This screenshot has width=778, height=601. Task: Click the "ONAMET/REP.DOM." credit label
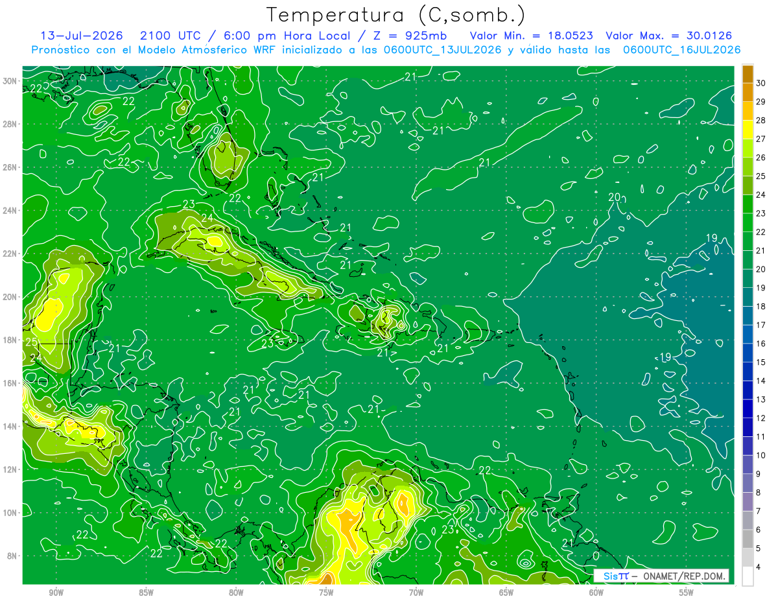(x=684, y=576)
